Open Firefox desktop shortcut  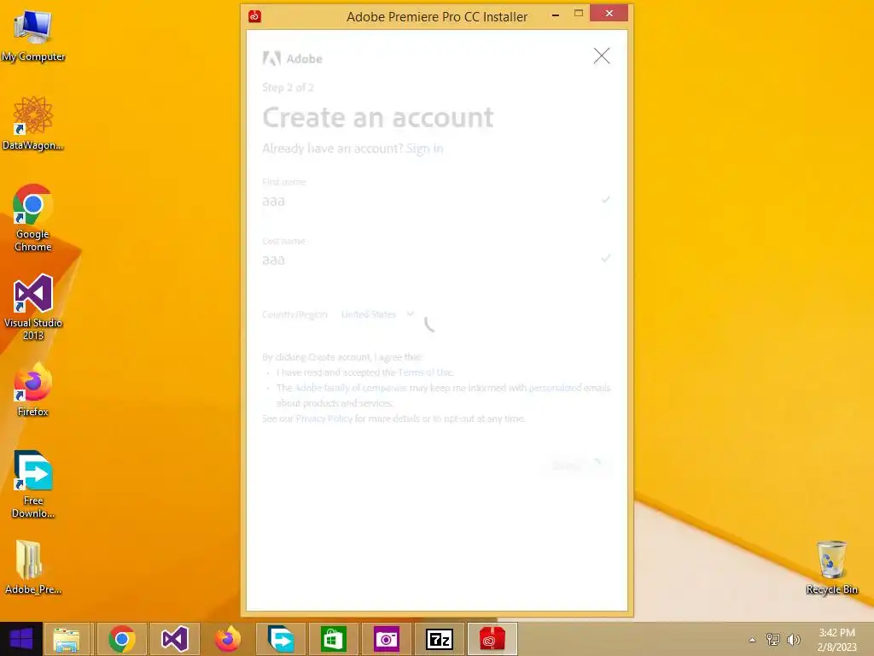32,389
